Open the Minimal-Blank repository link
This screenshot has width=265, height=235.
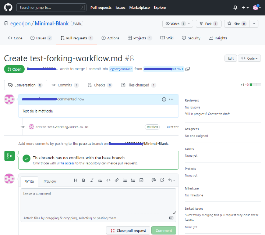52,24
